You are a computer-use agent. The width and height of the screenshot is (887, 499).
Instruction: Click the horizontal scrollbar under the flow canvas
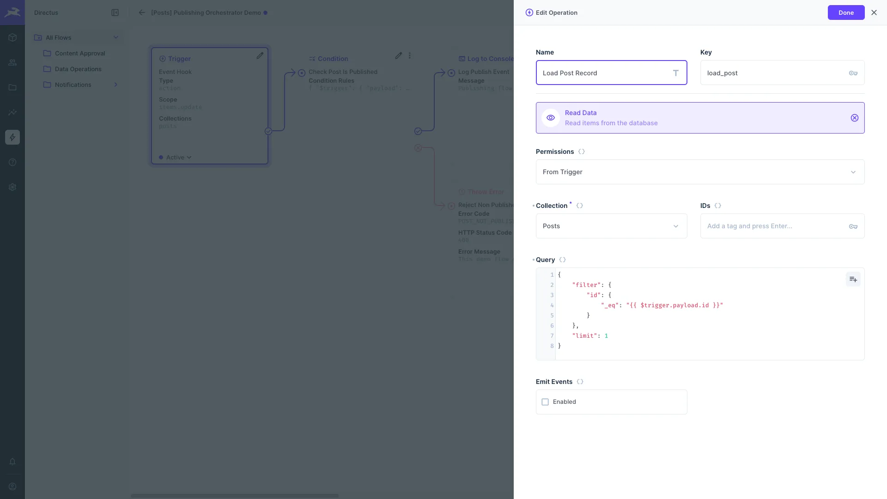click(234, 496)
